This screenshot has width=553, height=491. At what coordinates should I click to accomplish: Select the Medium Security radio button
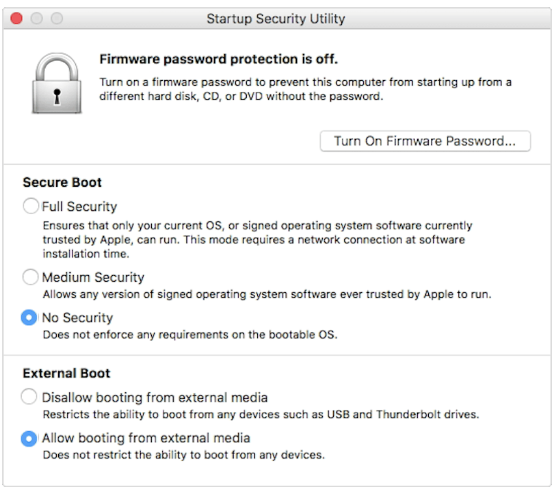click(x=30, y=277)
